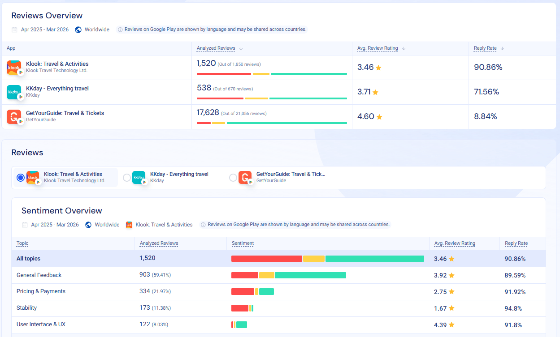Click the Topic column header

[x=22, y=243]
